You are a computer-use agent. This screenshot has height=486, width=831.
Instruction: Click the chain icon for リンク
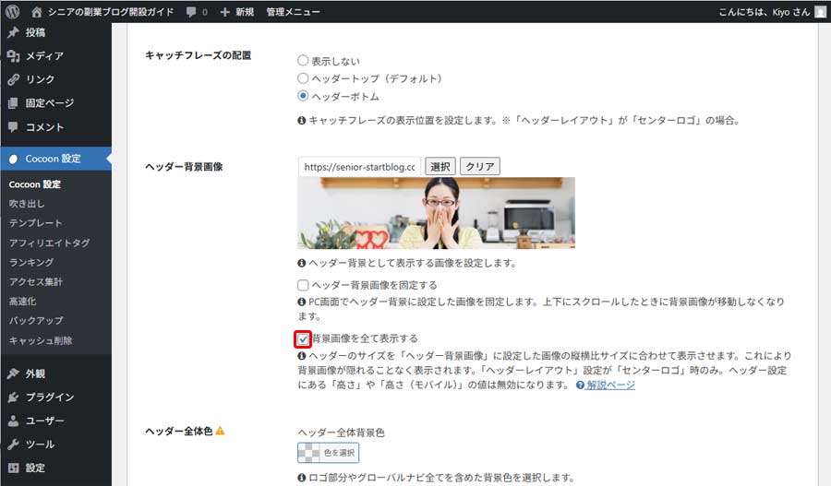(x=13, y=79)
